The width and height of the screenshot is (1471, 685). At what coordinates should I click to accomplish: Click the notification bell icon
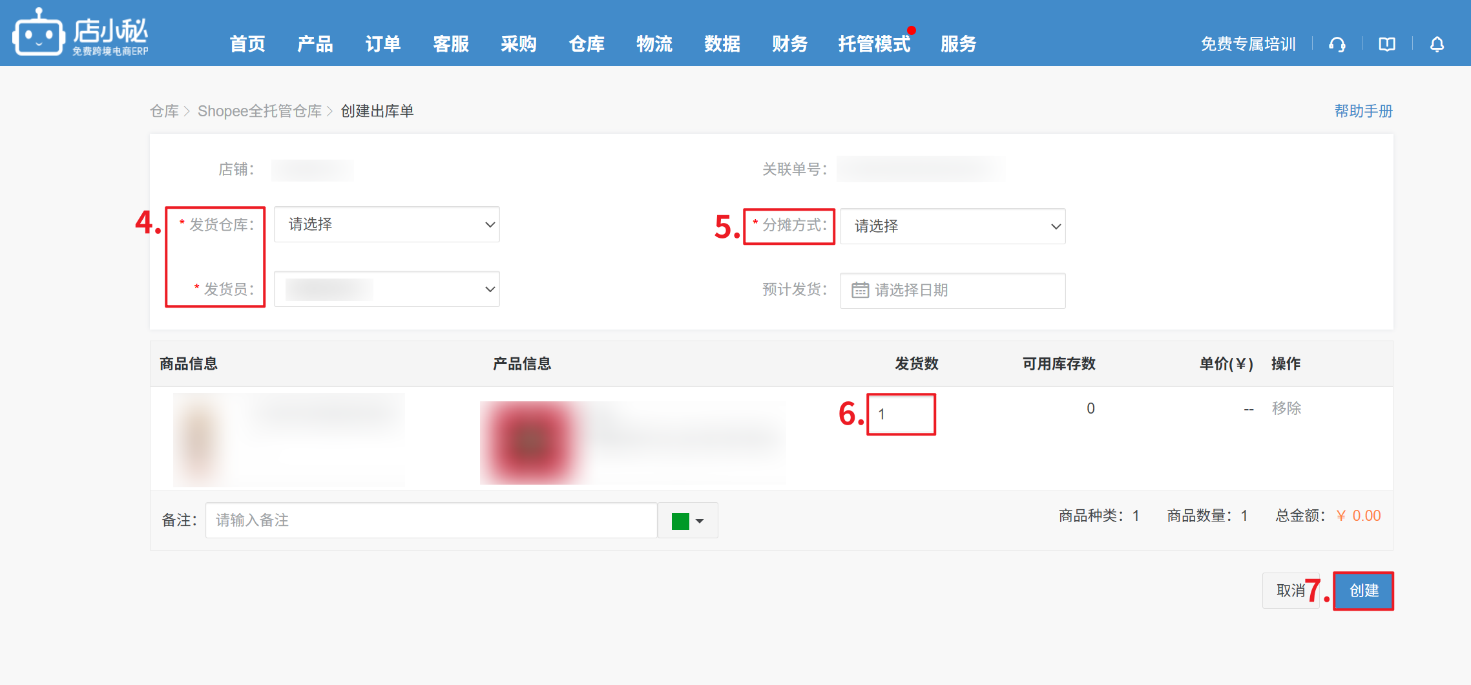pyautogui.click(x=1437, y=44)
